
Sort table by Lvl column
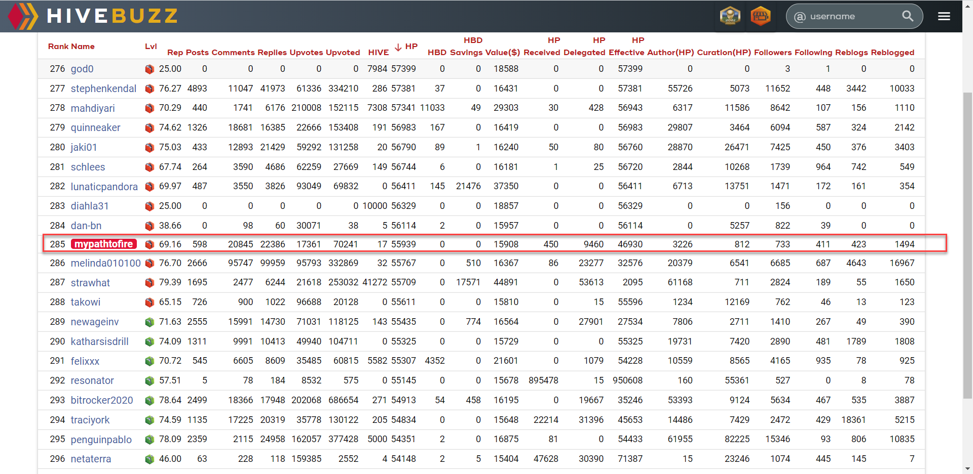pos(151,47)
